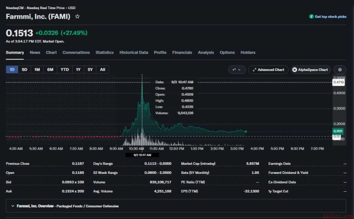Click the tooltip Volume value 9,543,126
Image resolution: width=354 pixels, height=219 pixels.
185,113
